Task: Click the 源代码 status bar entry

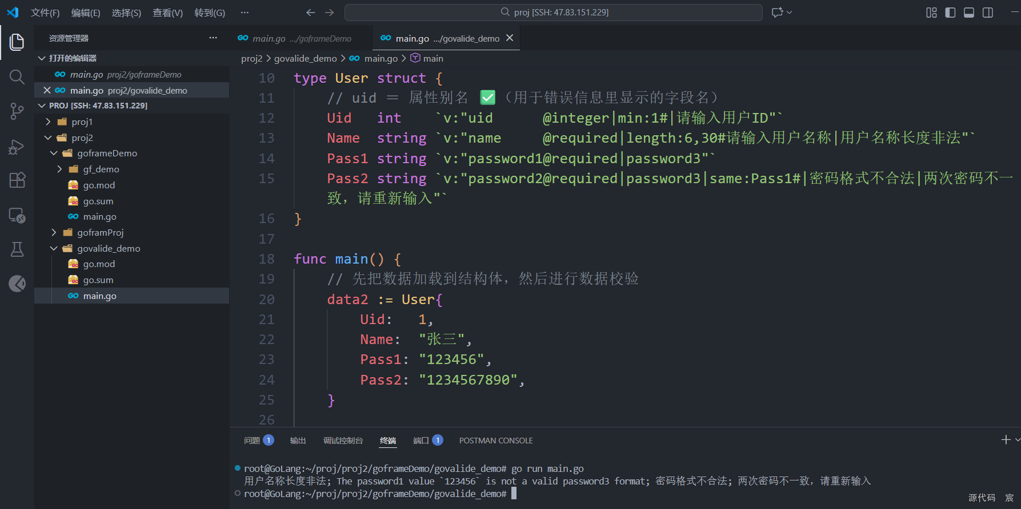Action: coord(982,498)
